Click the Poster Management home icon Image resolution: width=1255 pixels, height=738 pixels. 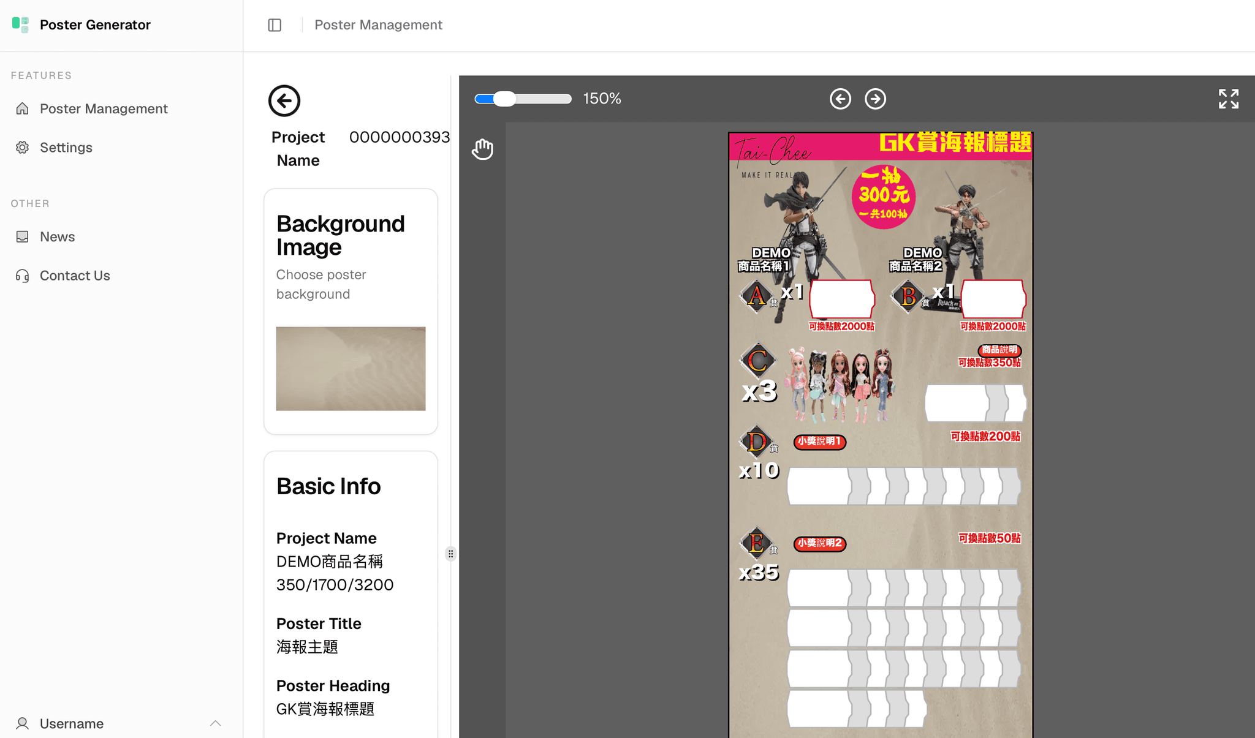pyautogui.click(x=23, y=108)
